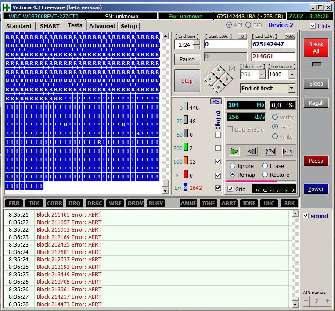Select the butterfly read mode icon

point(288,151)
